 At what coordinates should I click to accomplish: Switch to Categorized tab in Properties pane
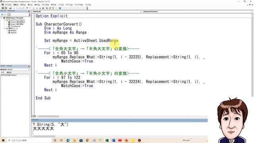point(9,72)
